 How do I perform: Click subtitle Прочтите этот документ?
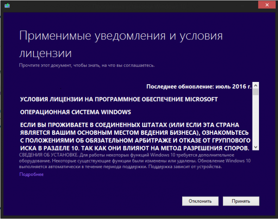tap(87, 65)
